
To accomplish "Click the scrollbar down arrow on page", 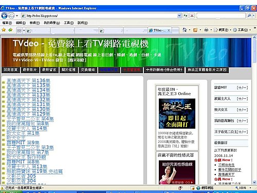I will point(254,182).
